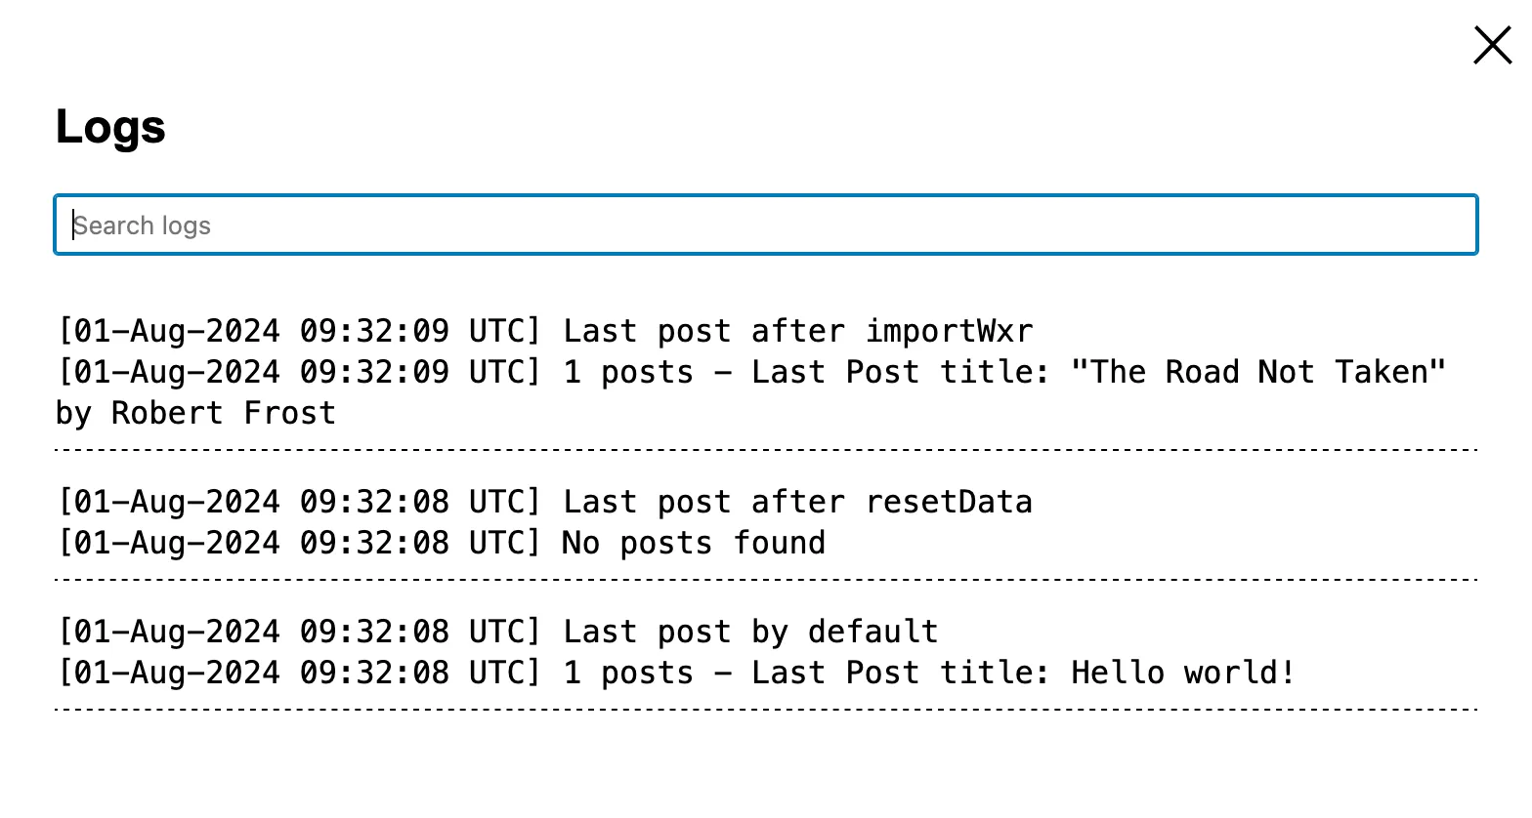Screen dimensions: 1532x818
Task: Click the X close icon
Action: [1492, 45]
